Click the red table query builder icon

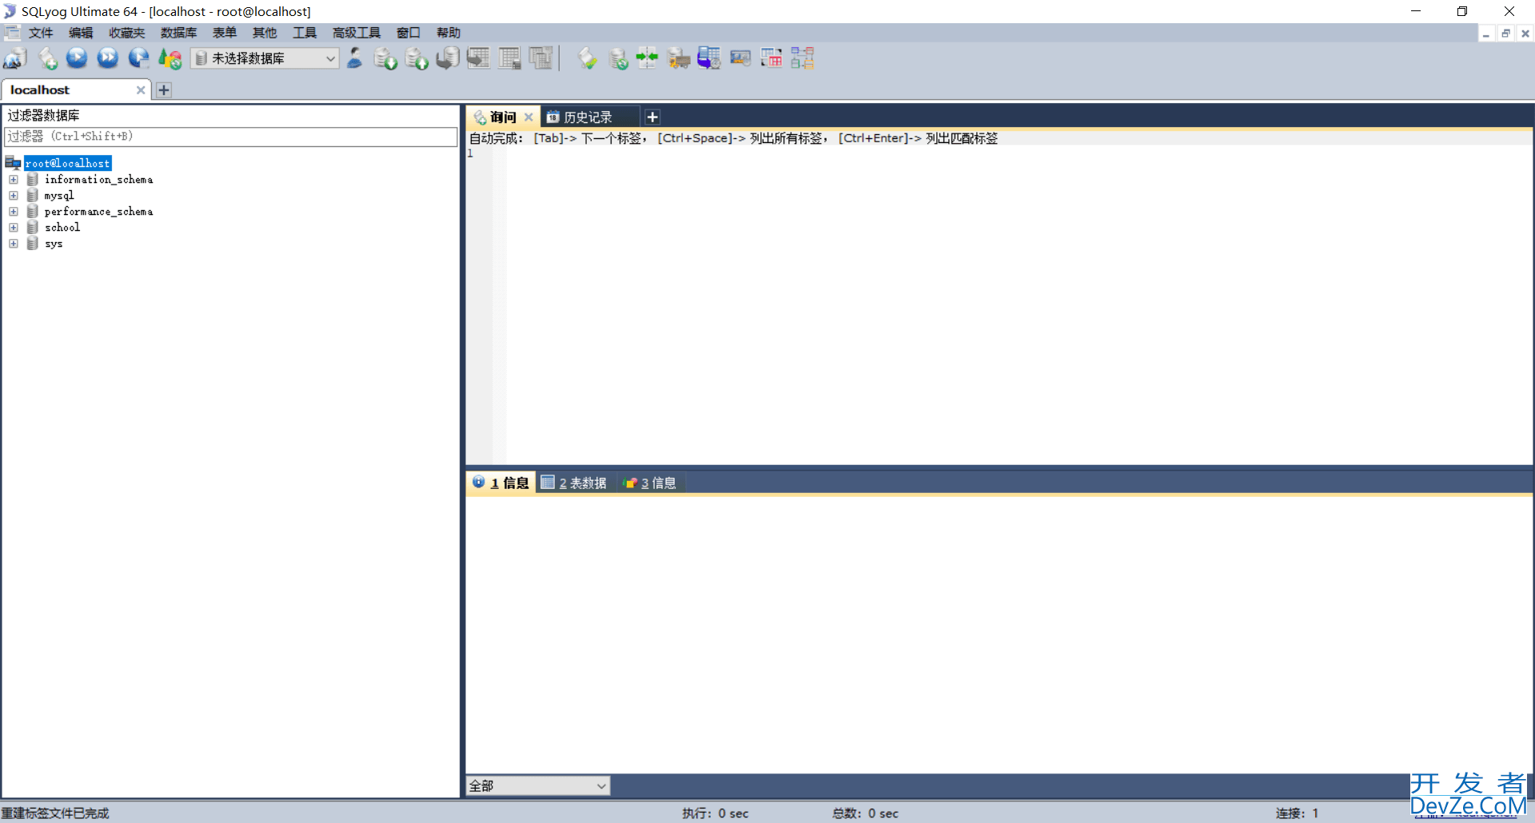[x=771, y=58]
